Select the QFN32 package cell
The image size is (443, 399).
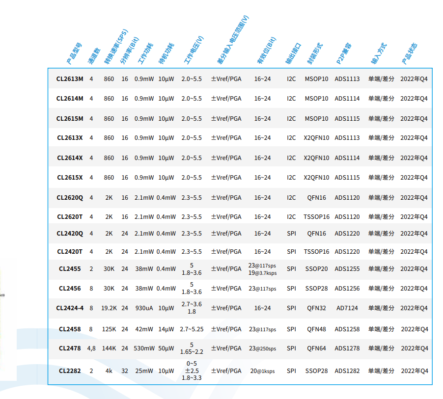coord(316,308)
